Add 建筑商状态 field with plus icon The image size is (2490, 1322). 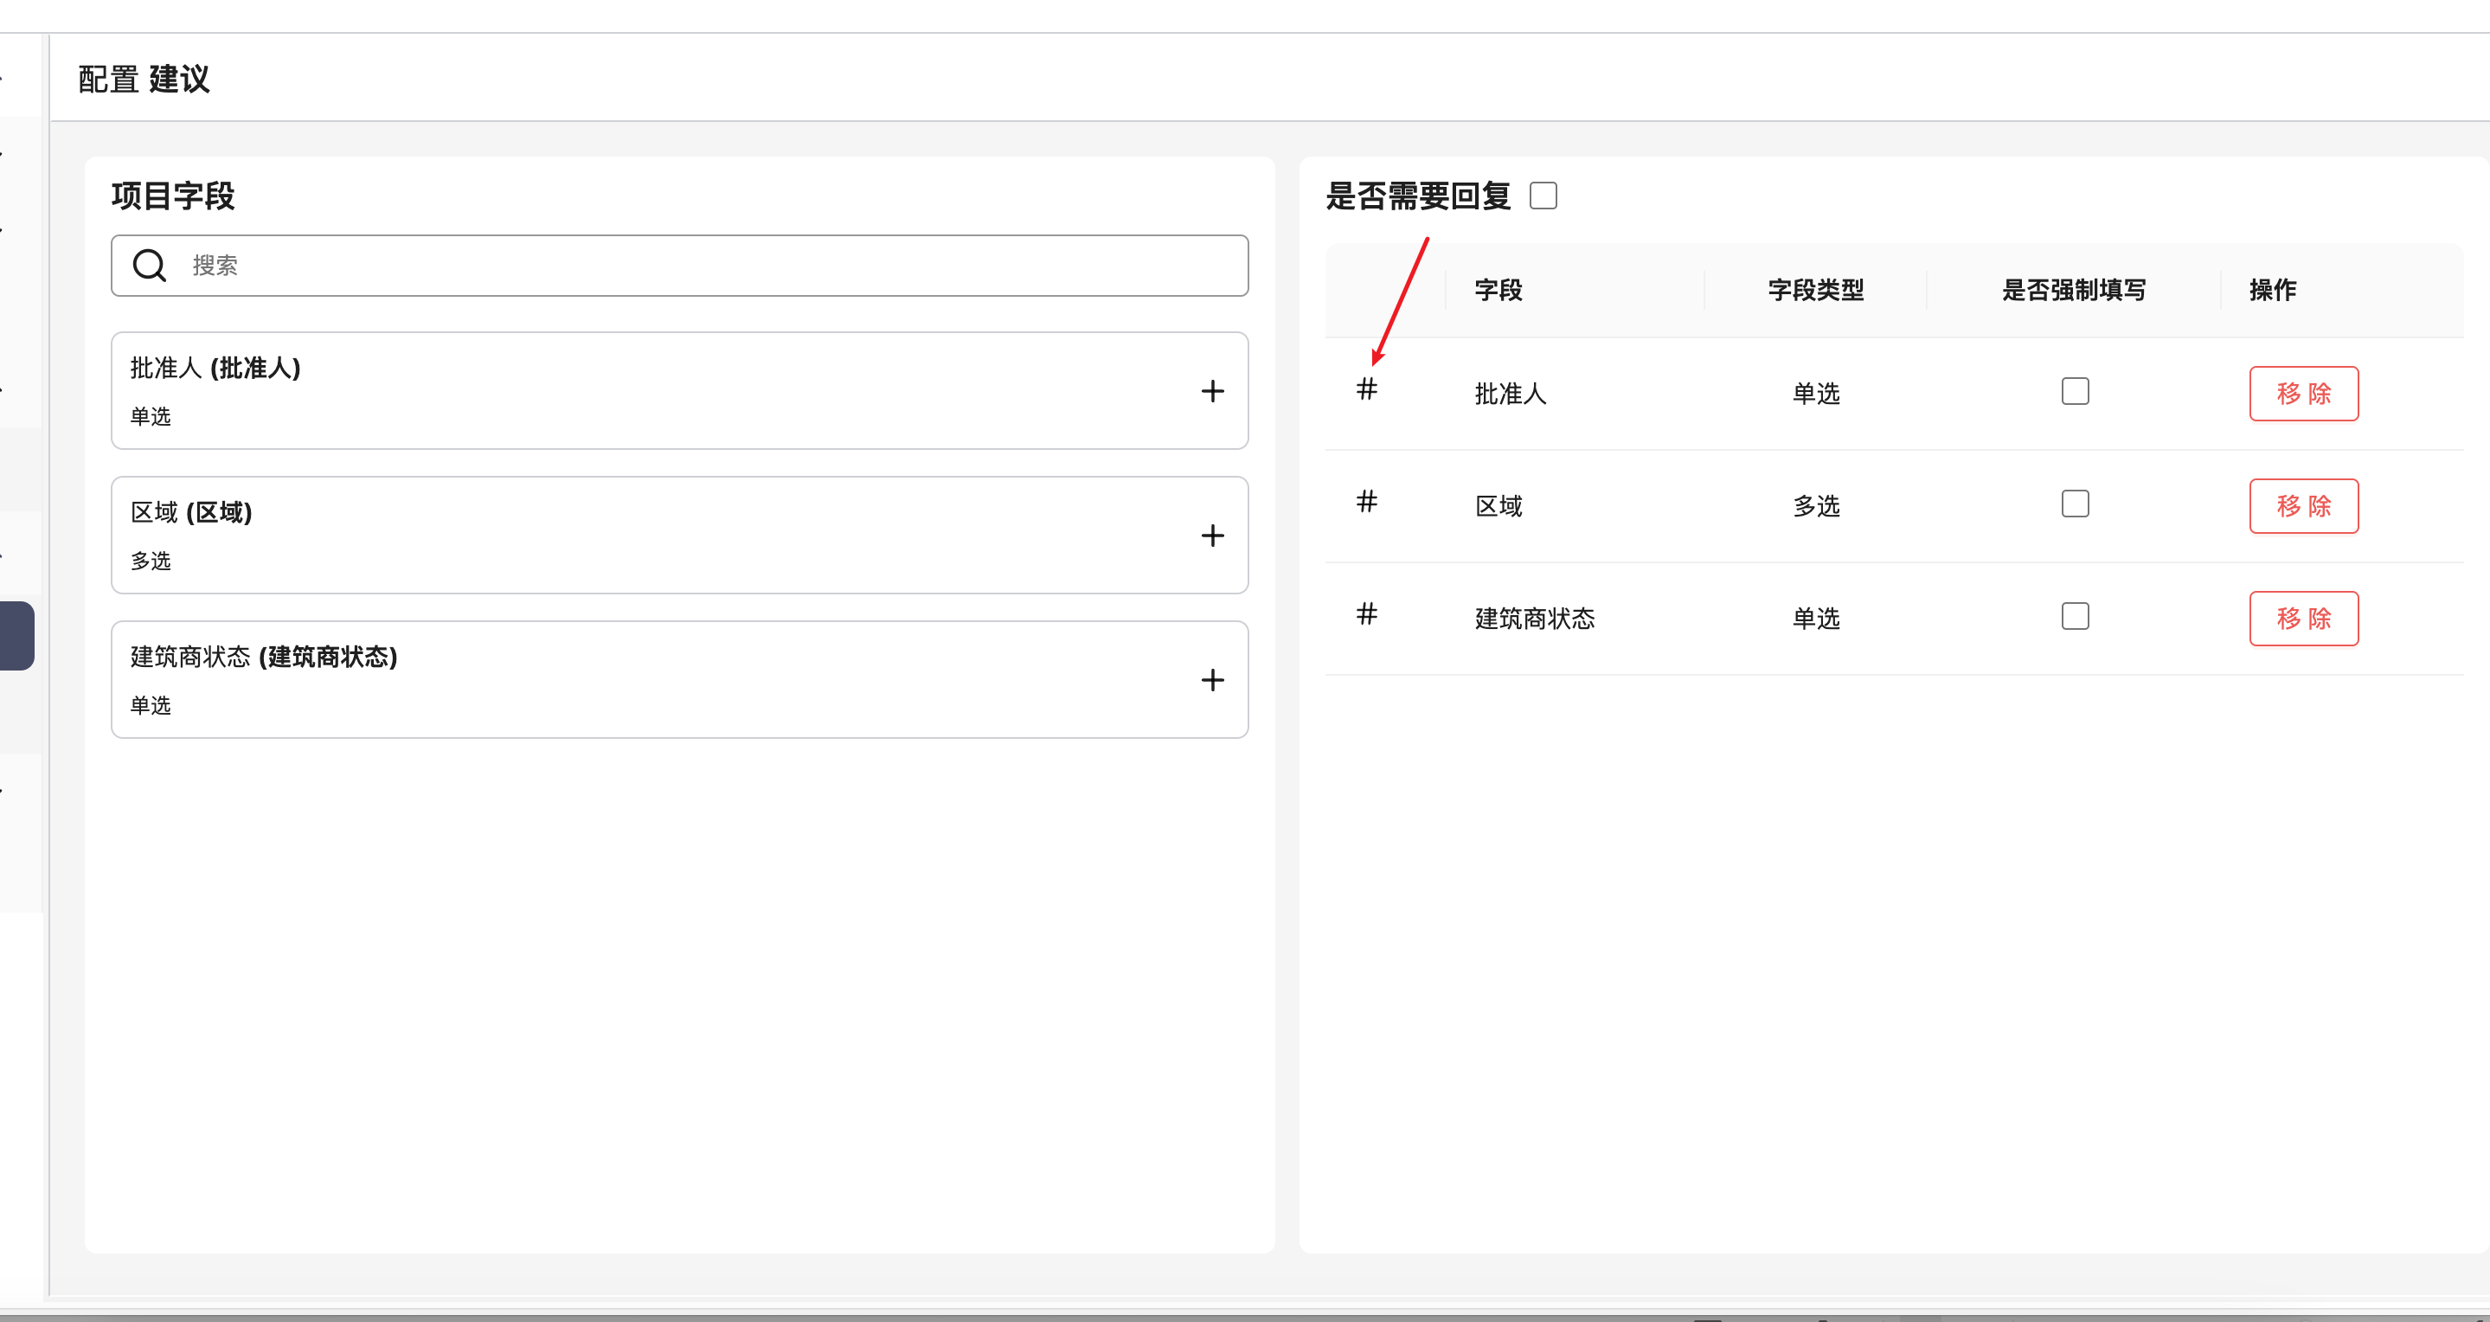(1212, 680)
